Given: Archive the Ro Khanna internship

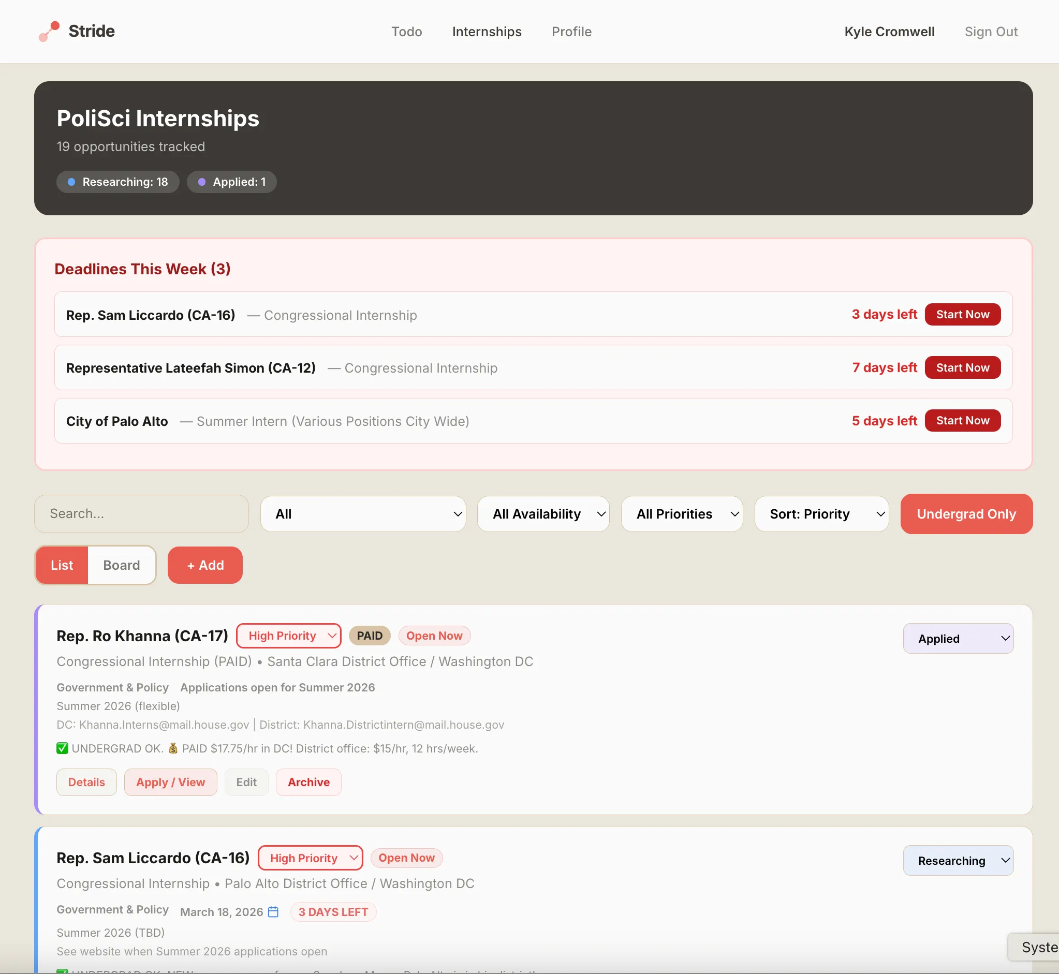Looking at the screenshot, I should [308, 782].
